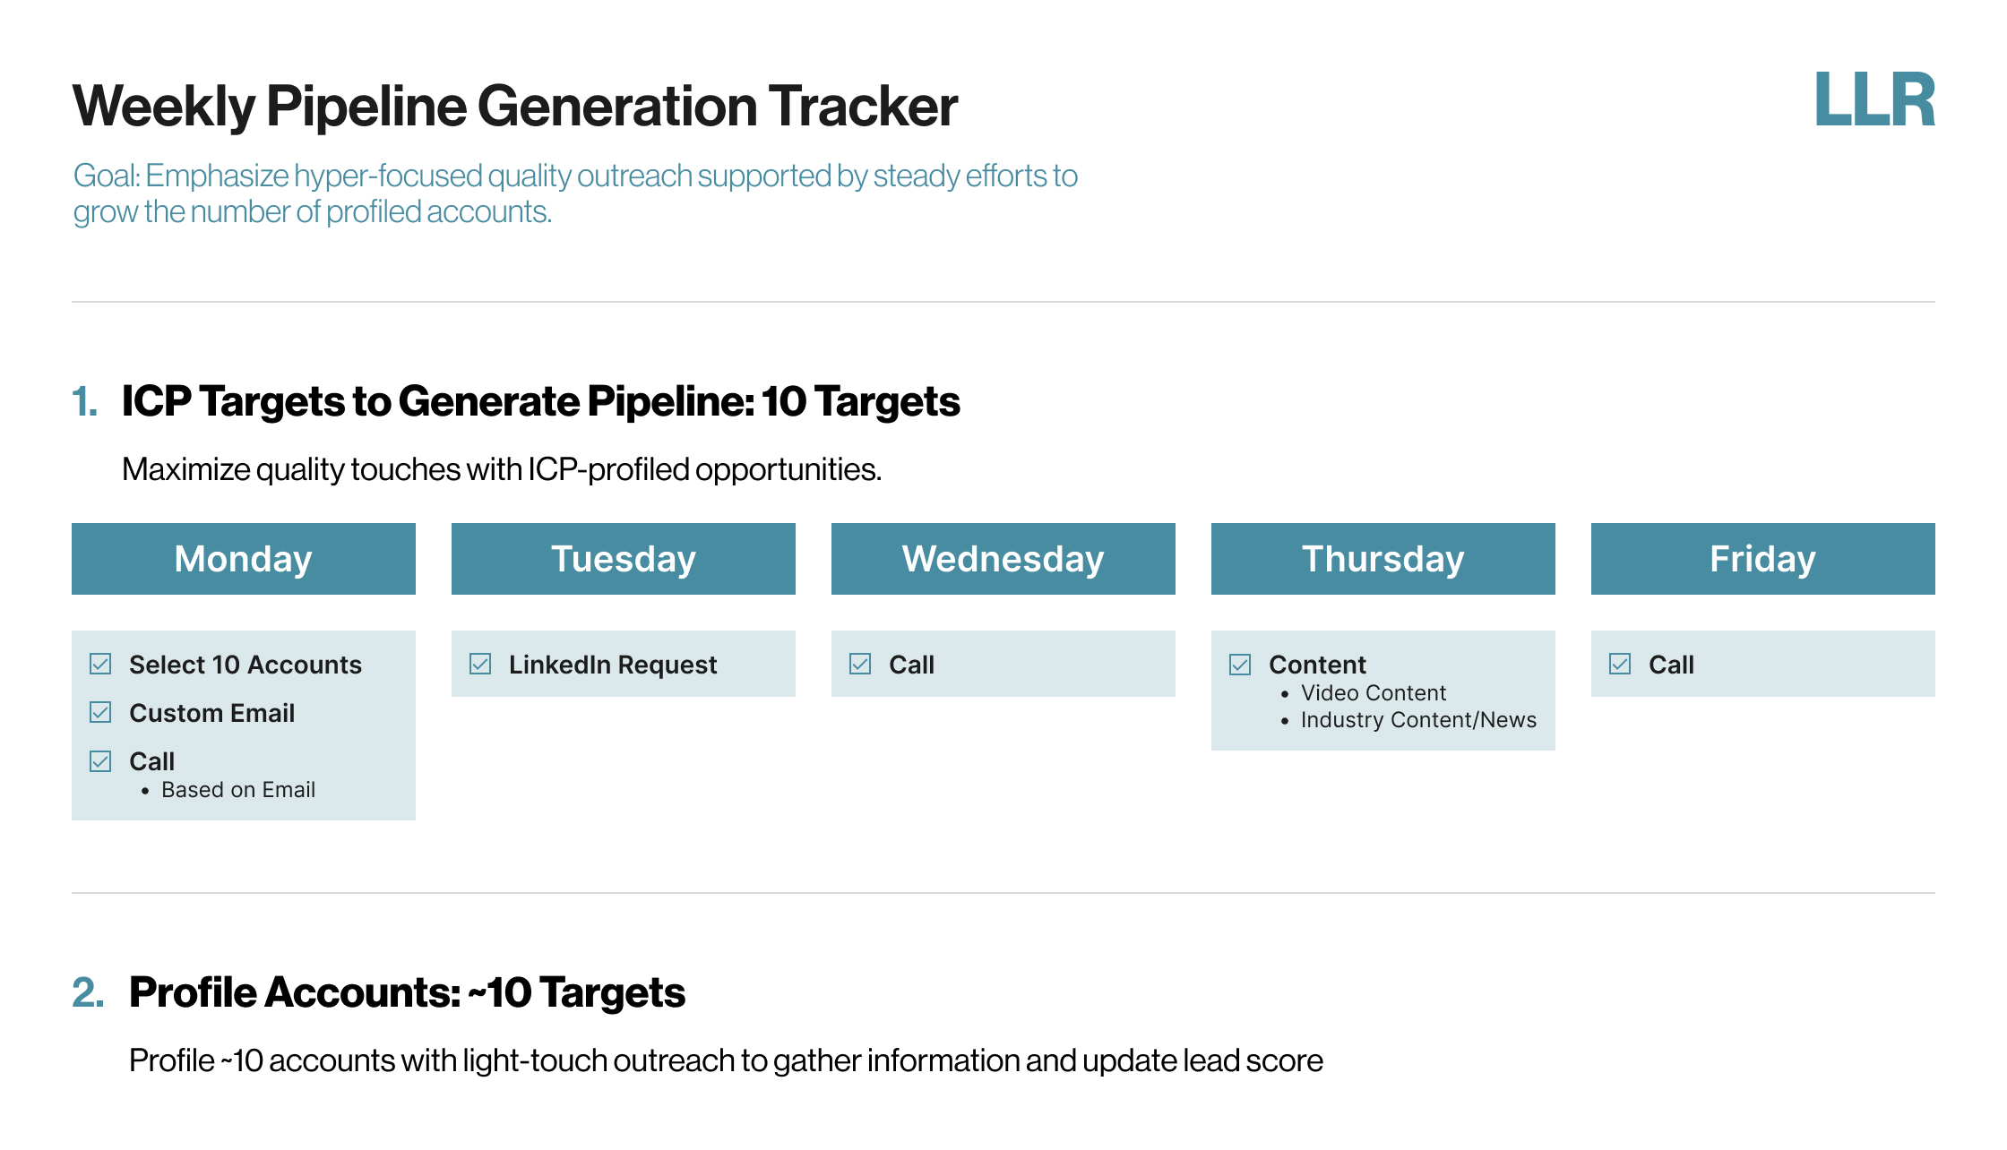Select the Thursday column header
Image resolution: width=2007 pixels, height=1150 pixels.
point(1383,559)
